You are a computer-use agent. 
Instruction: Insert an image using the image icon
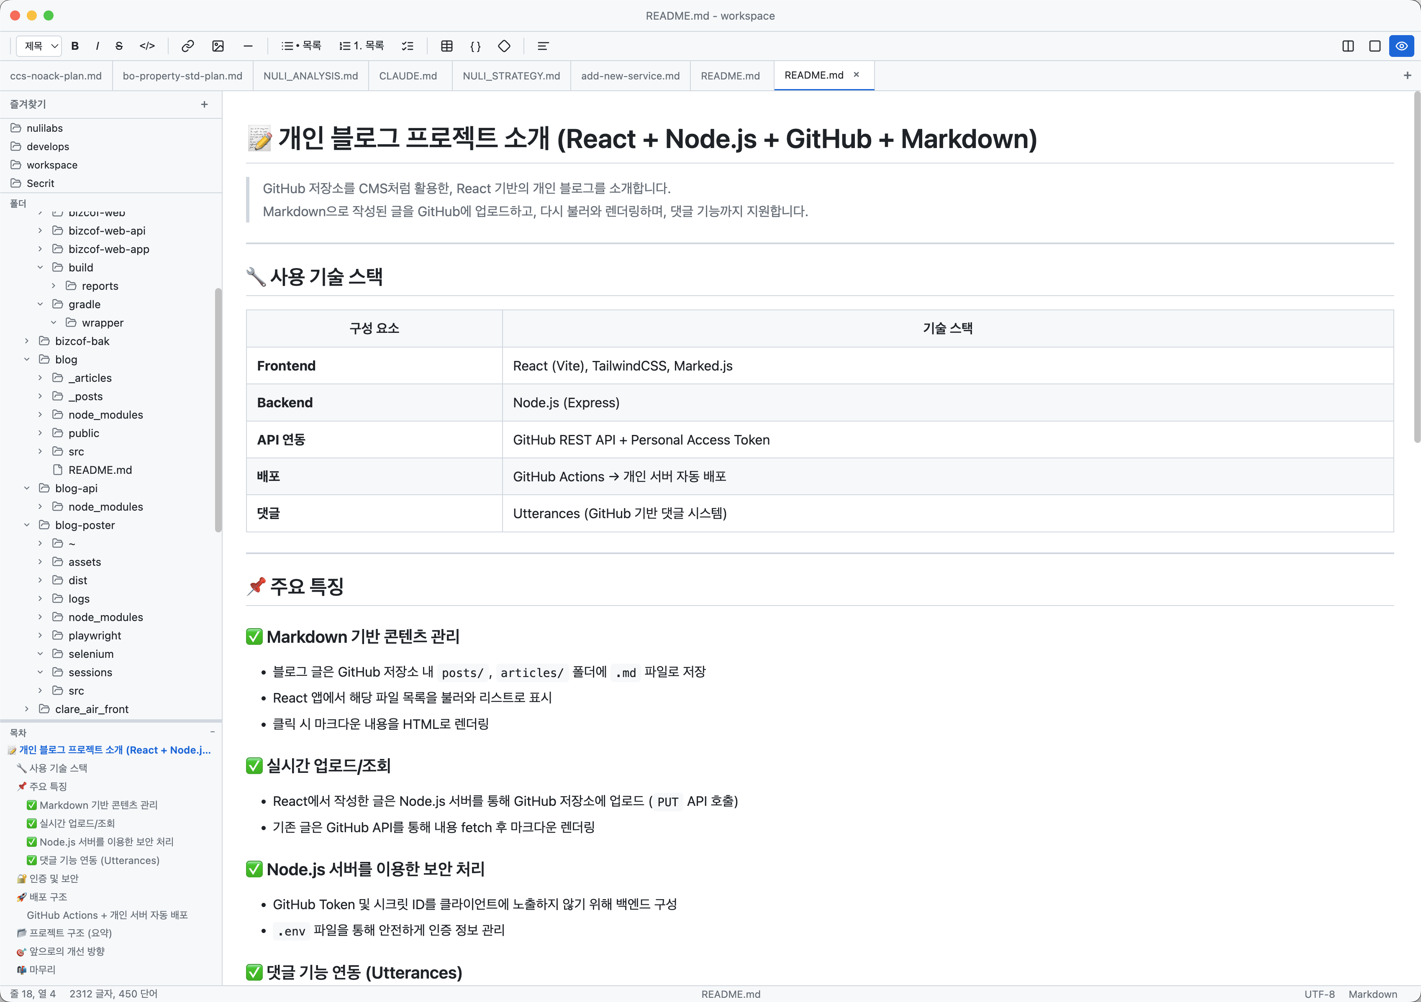218,46
